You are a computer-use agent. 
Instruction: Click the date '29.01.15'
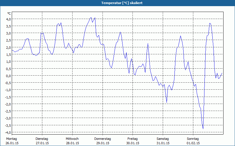pyautogui.click(x=103, y=143)
